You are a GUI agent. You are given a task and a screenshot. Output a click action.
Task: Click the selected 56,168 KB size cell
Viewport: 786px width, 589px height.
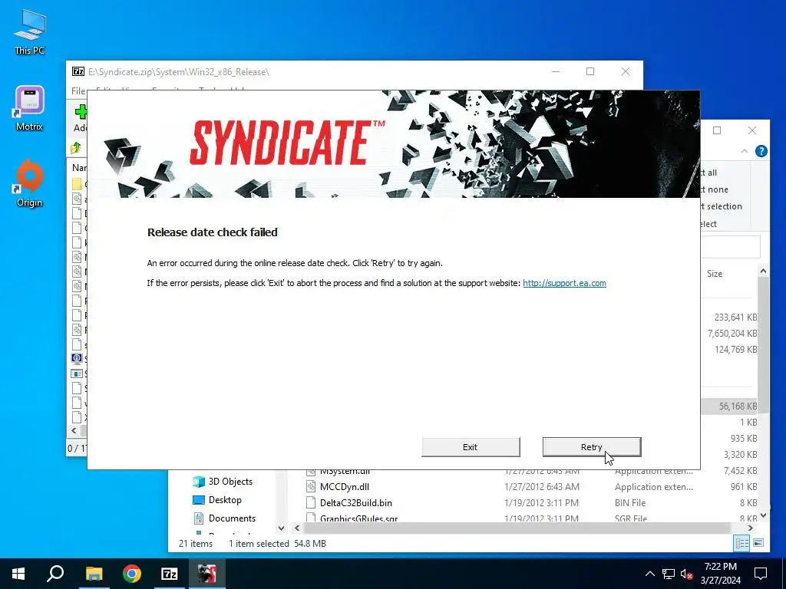738,406
